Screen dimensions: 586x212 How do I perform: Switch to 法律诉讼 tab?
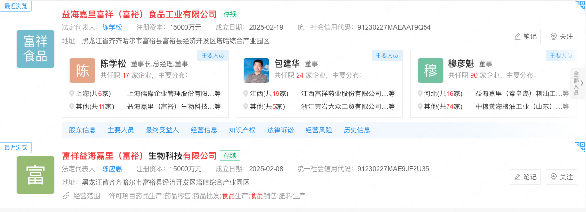(x=281, y=130)
